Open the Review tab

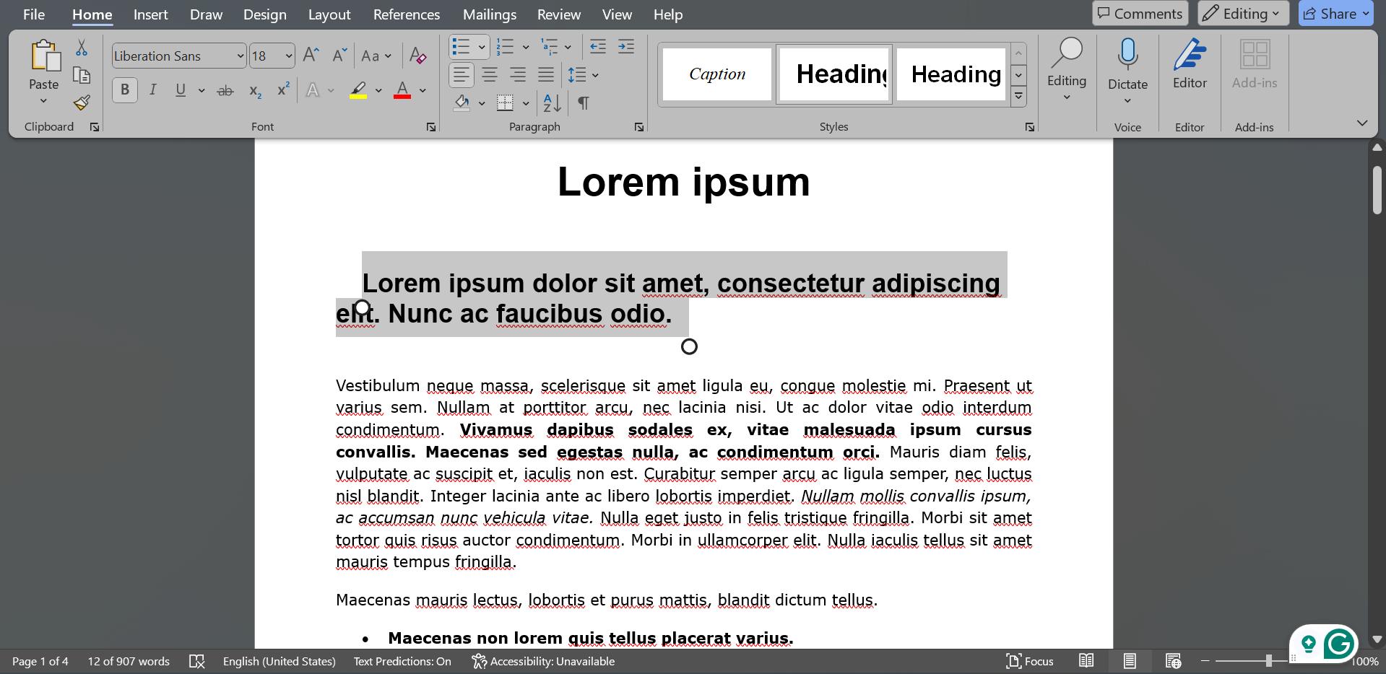click(558, 14)
